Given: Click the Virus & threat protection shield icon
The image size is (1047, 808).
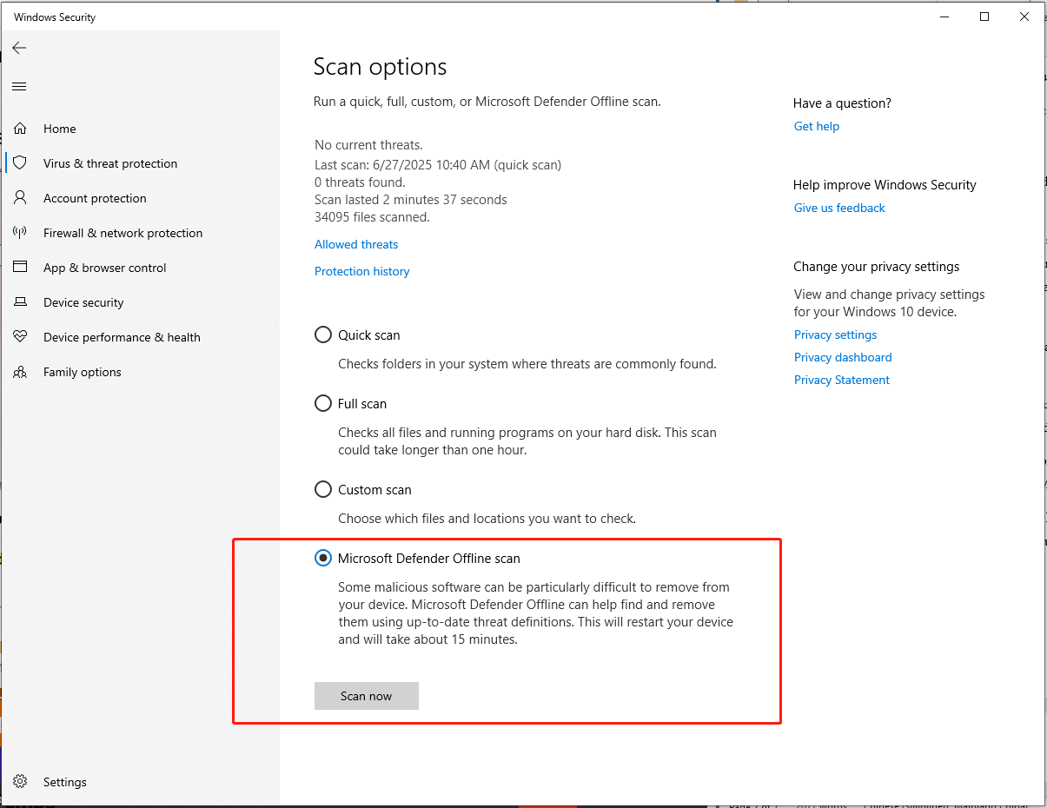Looking at the screenshot, I should pyautogui.click(x=20, y=163).
